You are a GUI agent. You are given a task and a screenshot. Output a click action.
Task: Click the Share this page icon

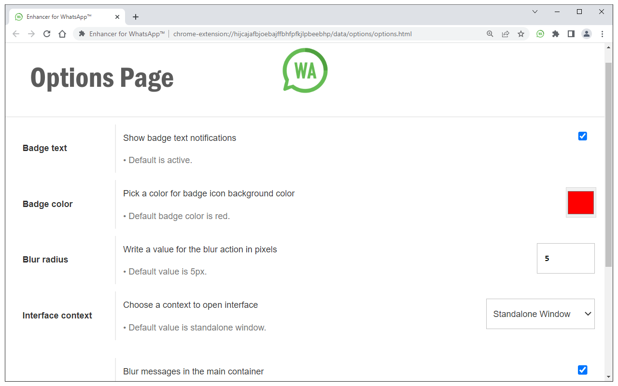(506, 34)
